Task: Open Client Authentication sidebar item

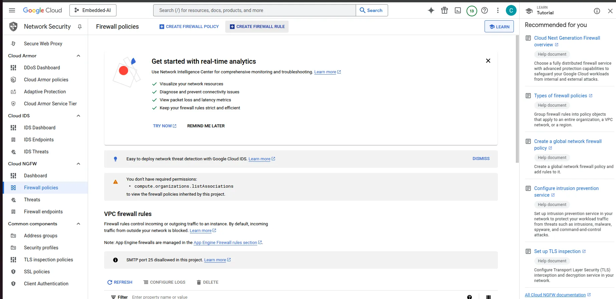Action: [45, 284]
